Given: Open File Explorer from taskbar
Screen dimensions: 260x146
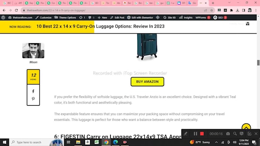Looking at the screenshot, I should point(78,142).
